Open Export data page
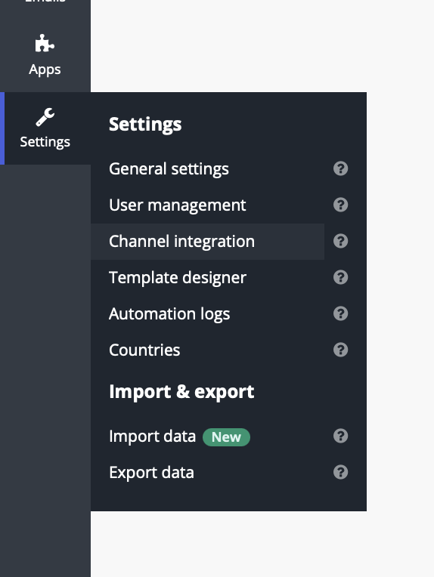Viewport: 434px width, 577px height. 151,473
